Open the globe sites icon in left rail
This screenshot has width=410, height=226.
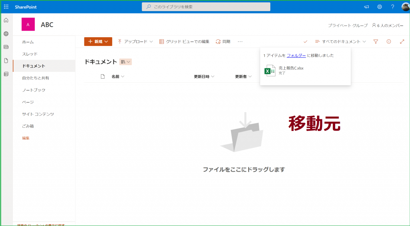(6, 34)
